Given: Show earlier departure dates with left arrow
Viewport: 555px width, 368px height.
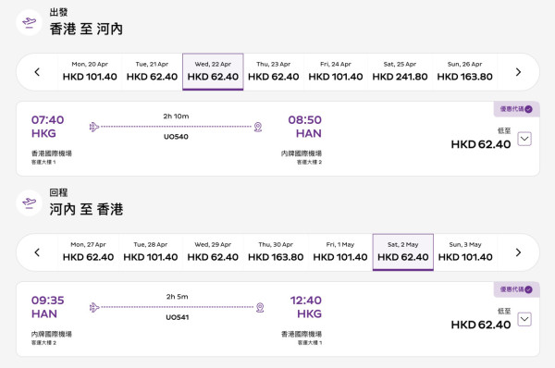Looking at the screenshot, I should click(x=37, y=72).
